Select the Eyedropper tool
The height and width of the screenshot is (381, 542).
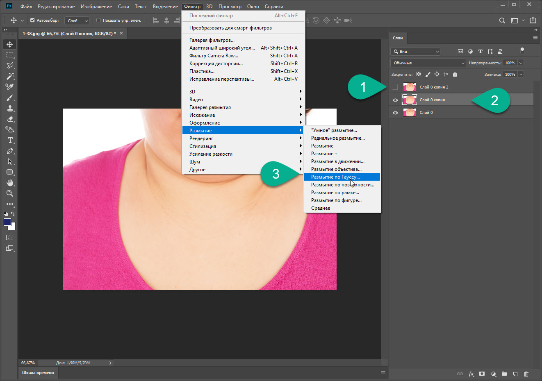[x=10, y=87]
